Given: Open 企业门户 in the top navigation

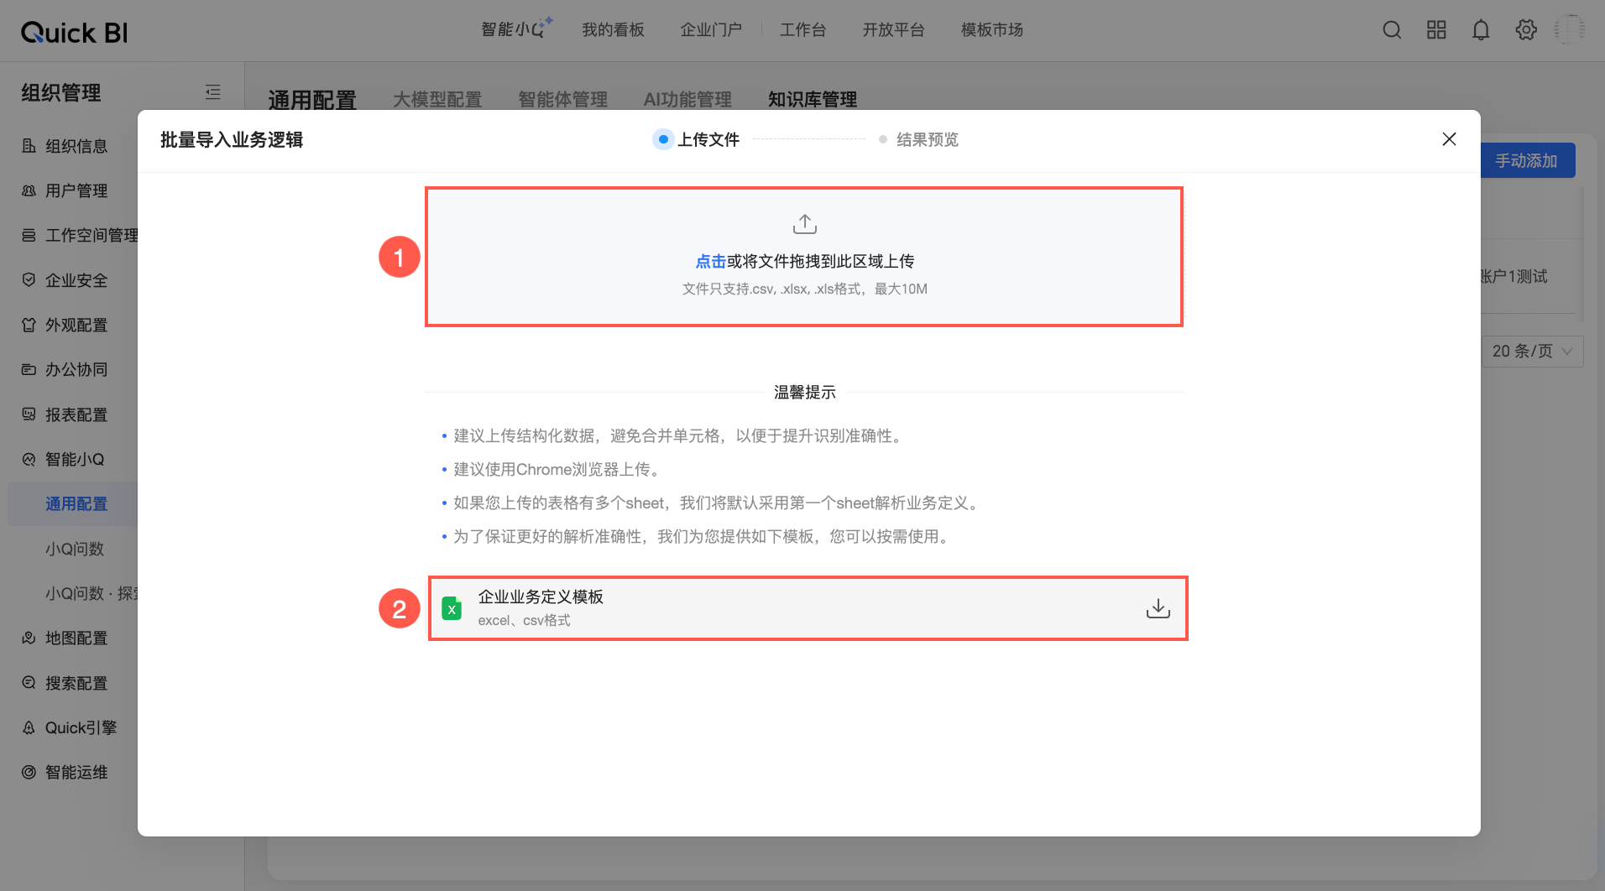Looking at the screenshot, I should coord(711,30).
